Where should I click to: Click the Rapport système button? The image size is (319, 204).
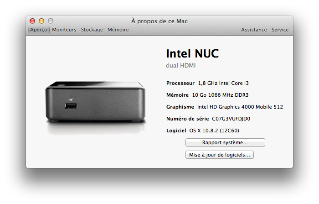[x=225, y=142]
